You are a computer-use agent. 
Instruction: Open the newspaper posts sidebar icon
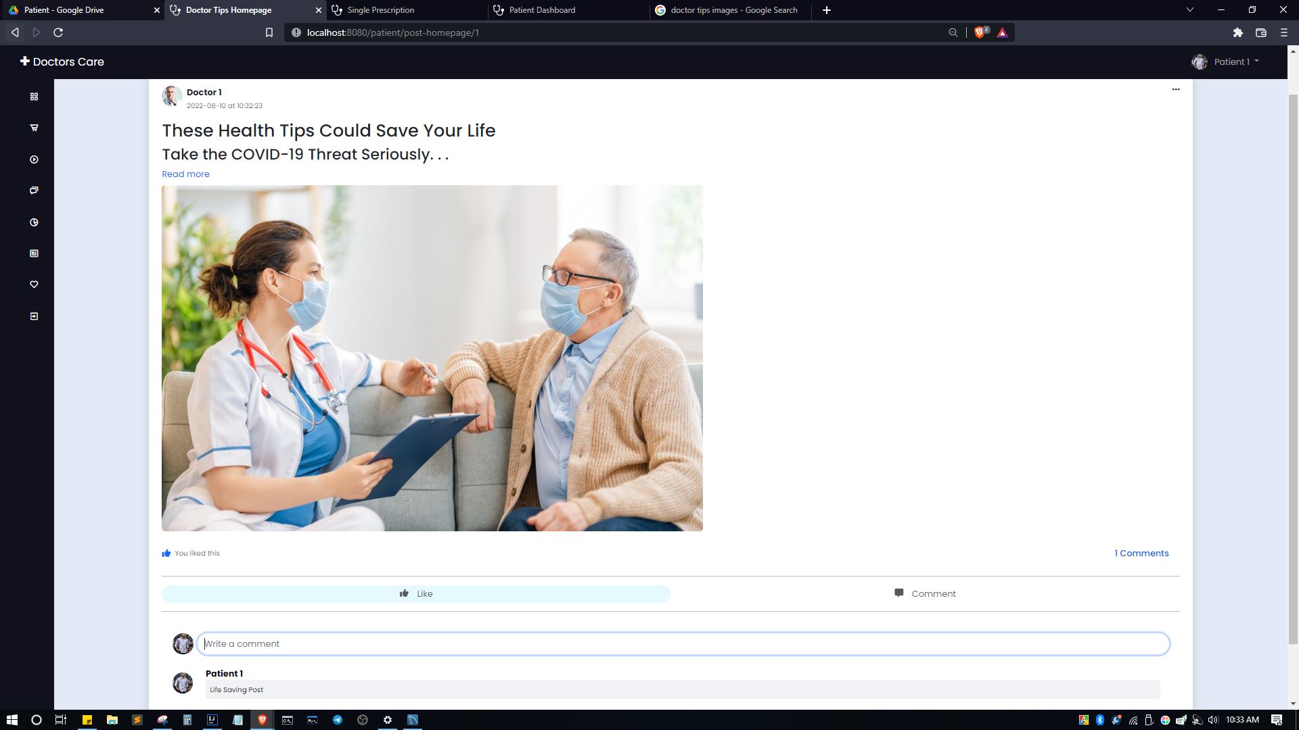[34, 253]
